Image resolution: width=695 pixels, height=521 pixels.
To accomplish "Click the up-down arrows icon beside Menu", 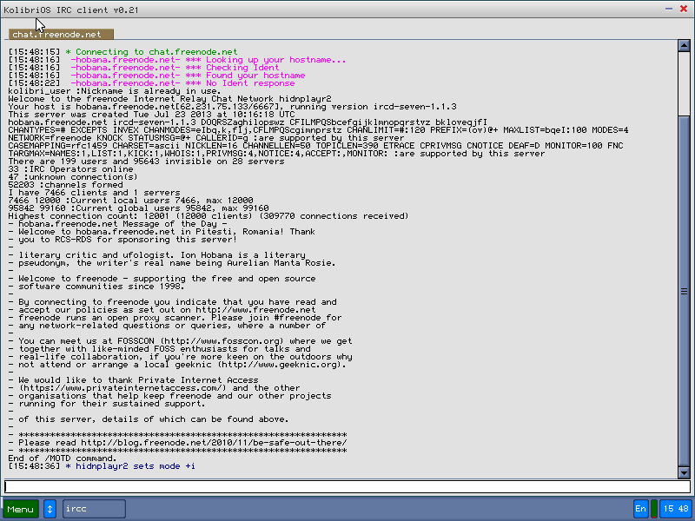I will click(50, 509).
